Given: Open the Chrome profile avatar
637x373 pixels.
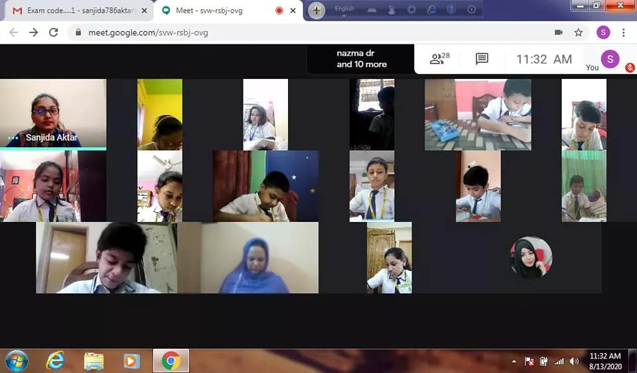Looking at the screenshot, I should (x=602, y=32).
